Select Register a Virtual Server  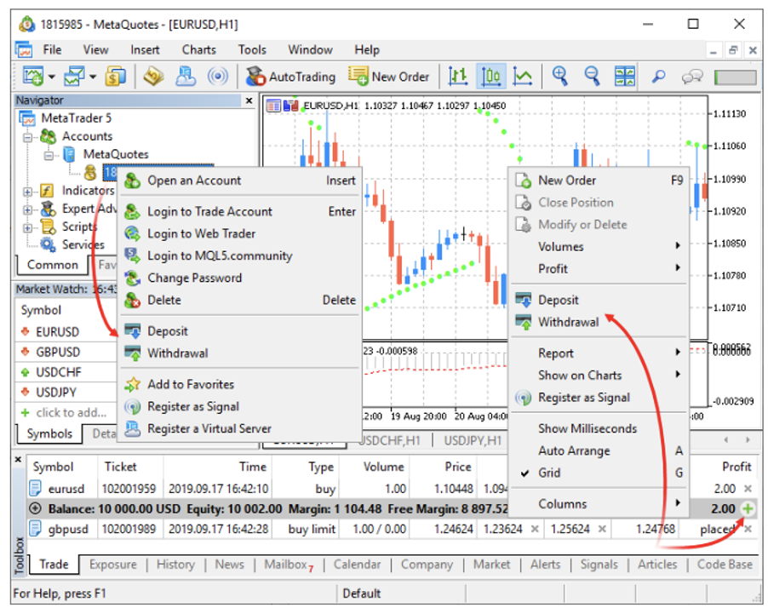(239, 428)
